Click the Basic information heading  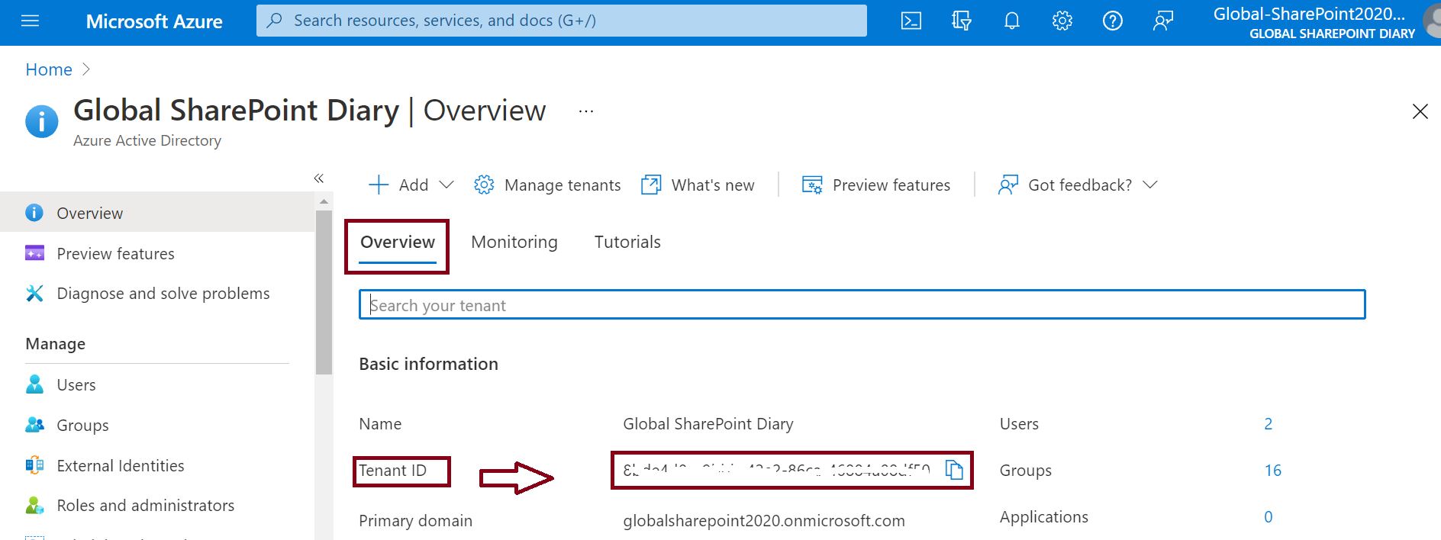coord(428,364)
